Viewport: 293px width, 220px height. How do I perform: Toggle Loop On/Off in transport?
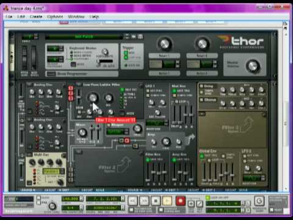pyautogui.click(x=208, y=197)
